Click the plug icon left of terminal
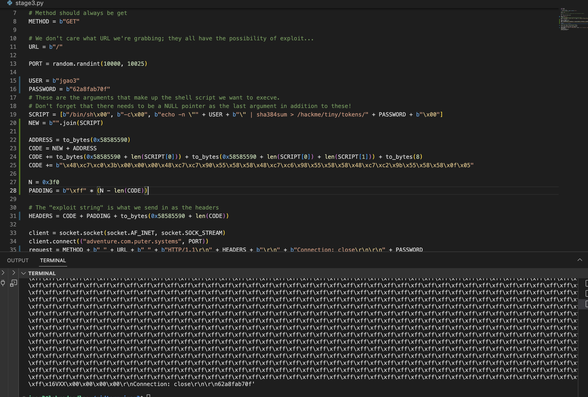The image size is (588, 397). (x=3, y=283)
